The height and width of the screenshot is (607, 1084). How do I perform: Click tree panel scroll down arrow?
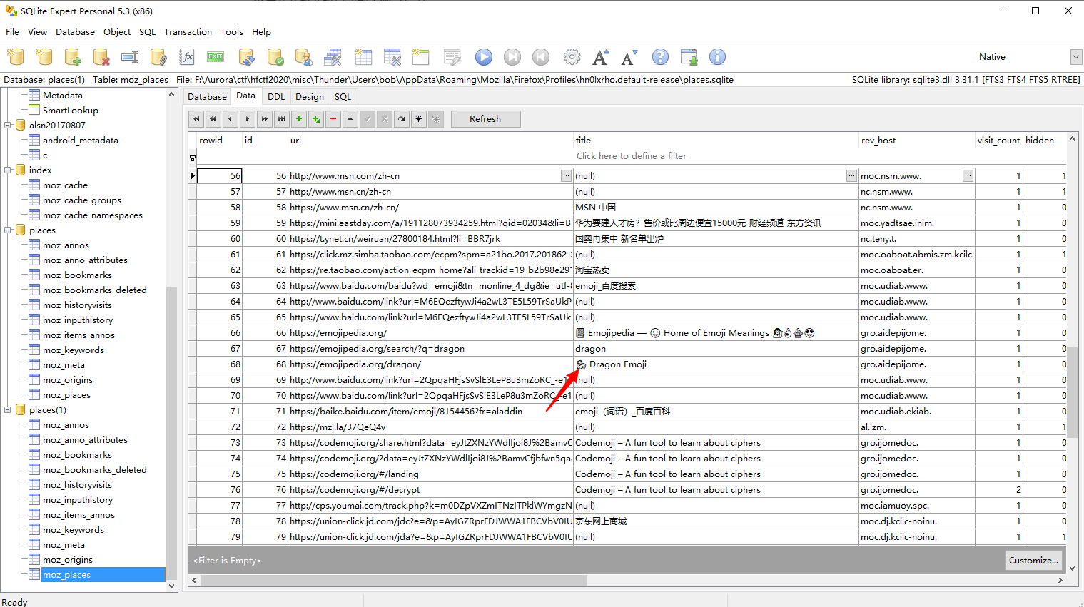click(x=171, y=586)
